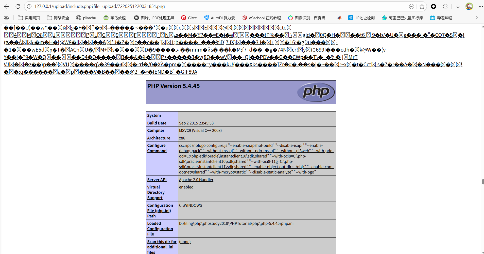Click the scrollbar down arrow
The height and width of the screenshot is (254, 484).
click(483, 252)
